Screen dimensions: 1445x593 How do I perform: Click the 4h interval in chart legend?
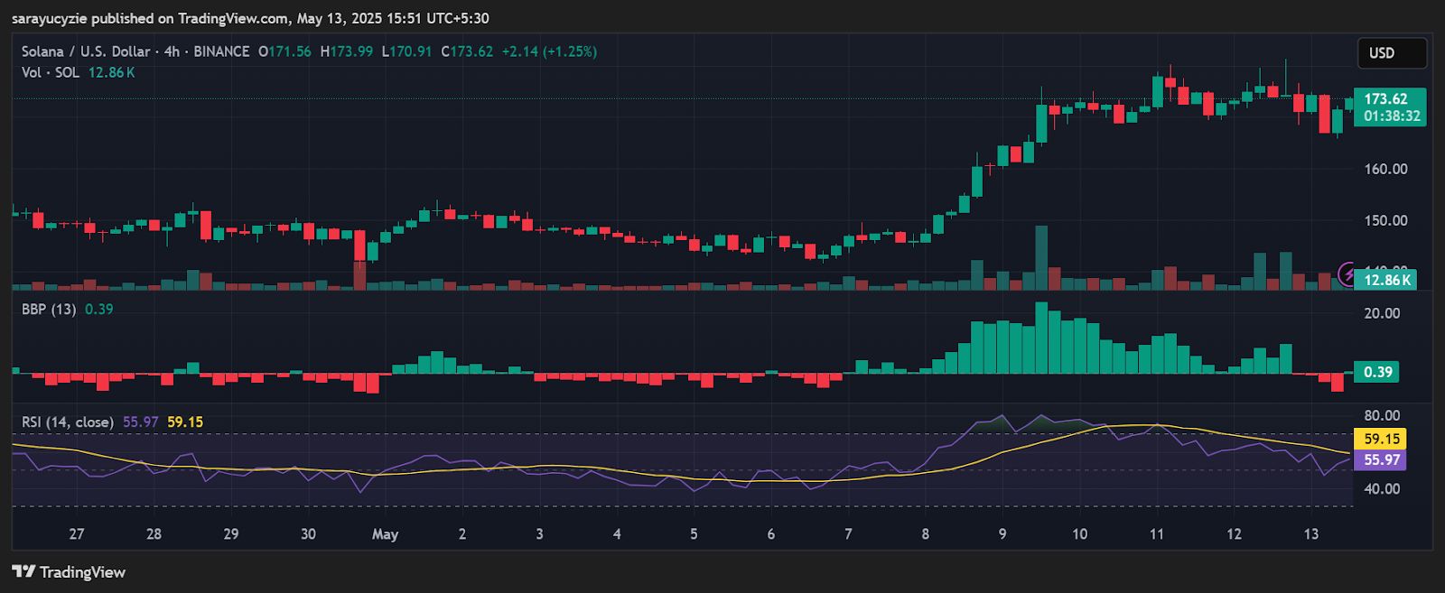pyautogui.click(x=172, y=51)
